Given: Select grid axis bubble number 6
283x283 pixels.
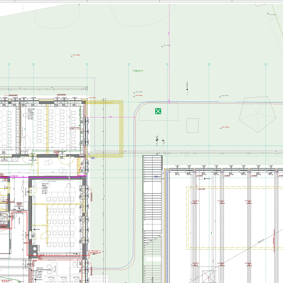Looking at the screenshot, I should click(33, 64).
